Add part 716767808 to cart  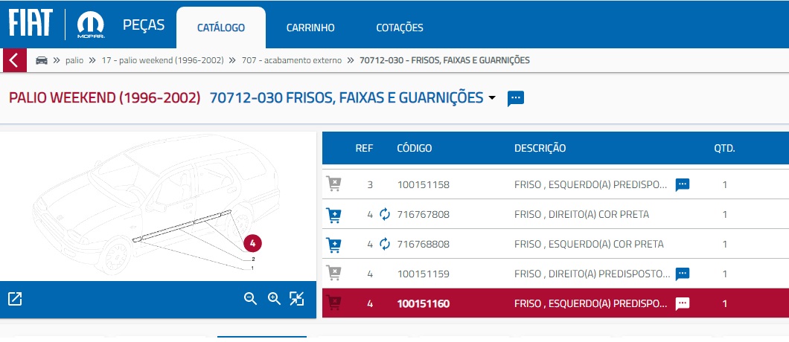coord(334,215)
